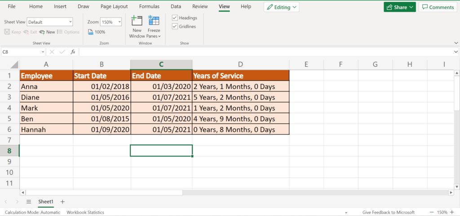The image size is (460, 216).
Task: Click the insert function fx icon
Action: click(73, 52)
